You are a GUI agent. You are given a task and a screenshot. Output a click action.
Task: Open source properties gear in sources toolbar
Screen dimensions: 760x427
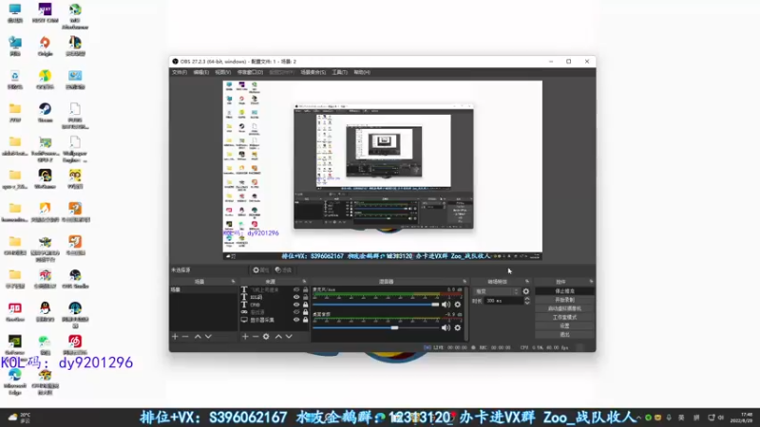click(266, 337)
